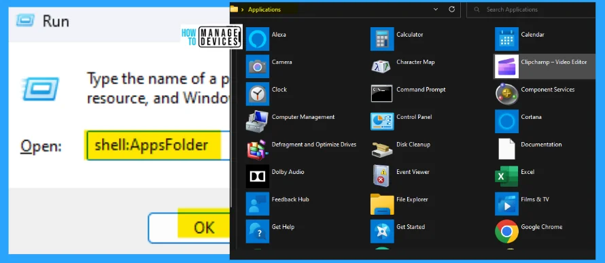Click OK in the Run dialog
This screenshot has height=263, width=605.
click(x=189, y=228)
